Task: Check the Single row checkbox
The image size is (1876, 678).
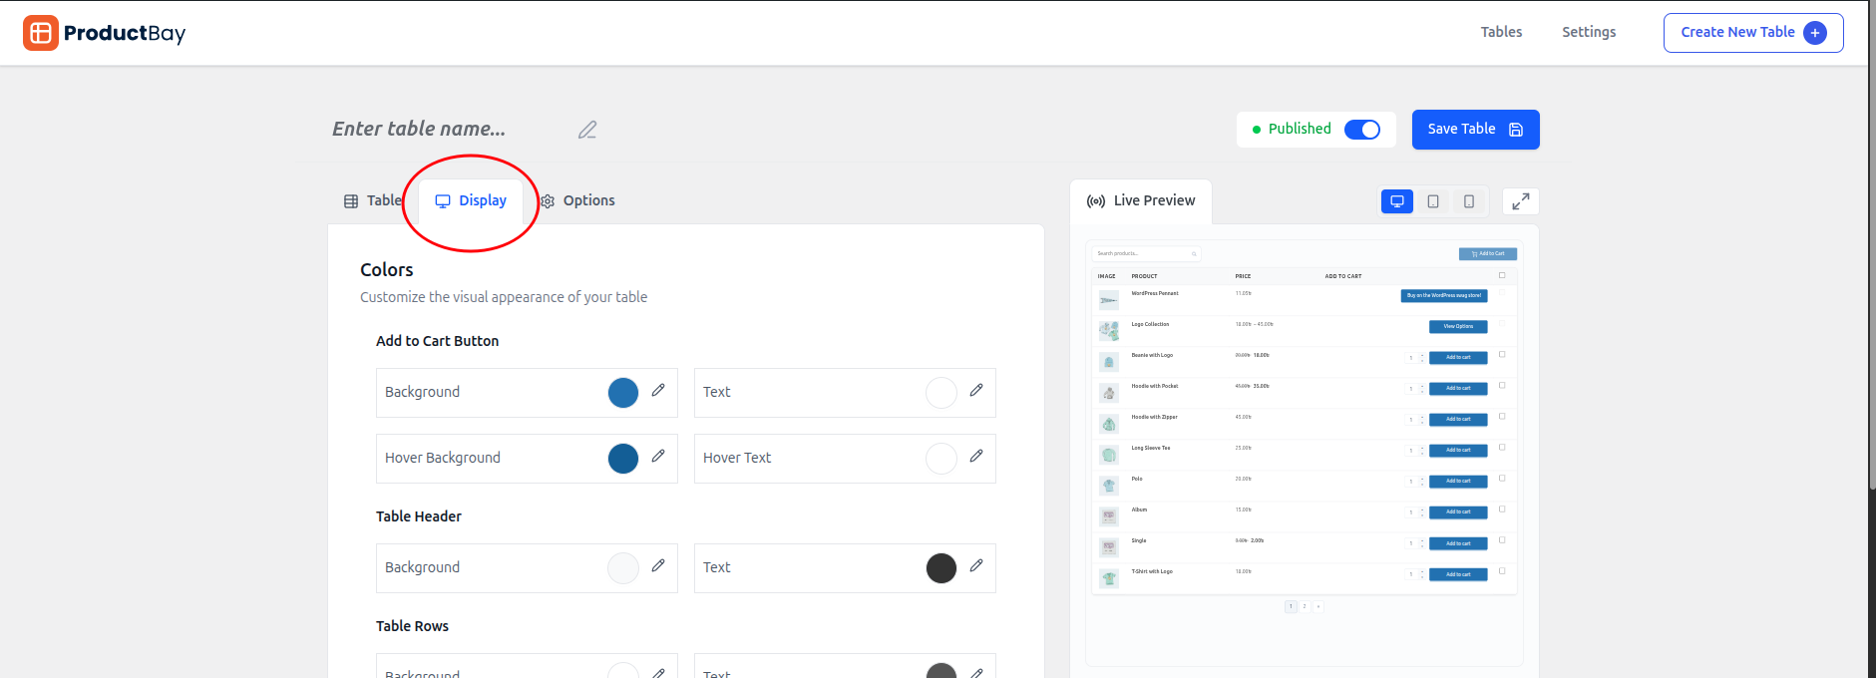Action: 1502,540
